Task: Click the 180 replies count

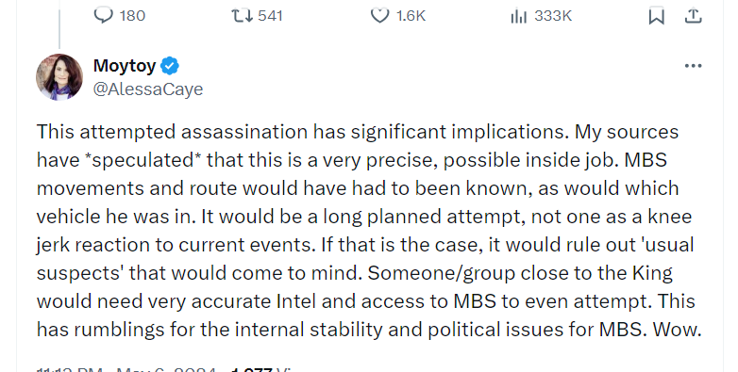Action: pos(132,16)
